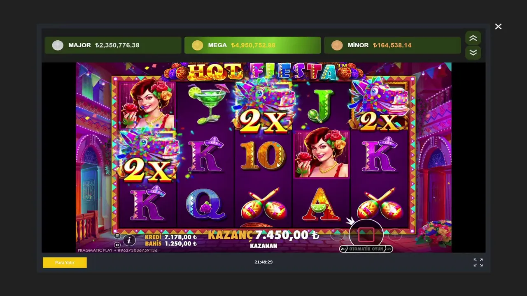The image size is (527, 296).
Task: Mute sound with the speaker icon
Action: pyautogui.click(x=117, y=245)
